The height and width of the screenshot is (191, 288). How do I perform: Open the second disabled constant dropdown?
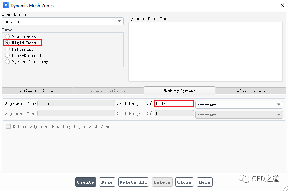pos(239,115)
